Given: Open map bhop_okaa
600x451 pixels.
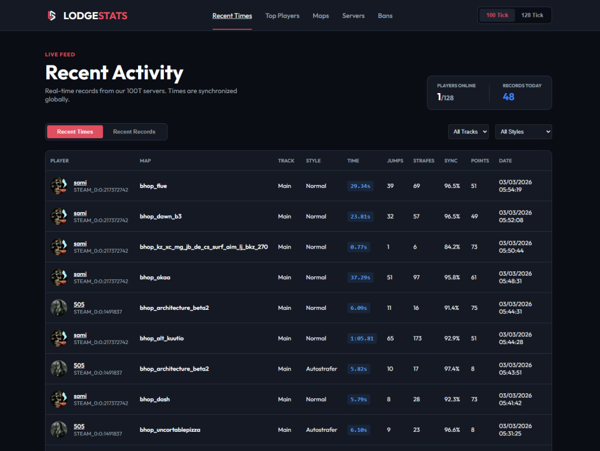Looking at the screenshot, I should (x=155, y=277).
